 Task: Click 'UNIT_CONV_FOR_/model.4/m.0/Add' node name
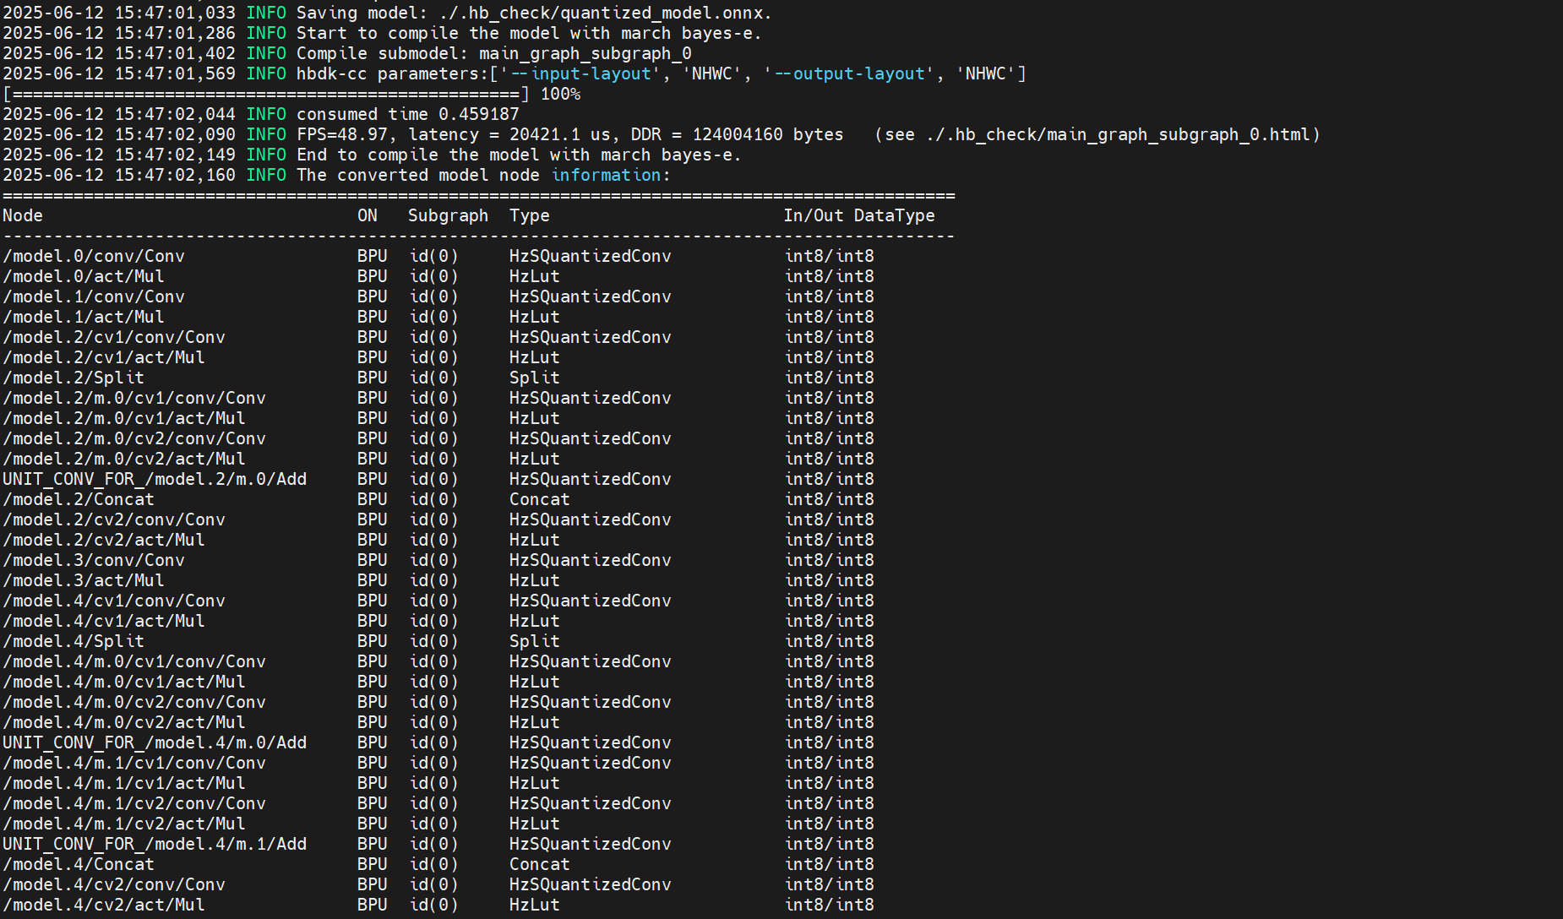[x=155, y=742]
